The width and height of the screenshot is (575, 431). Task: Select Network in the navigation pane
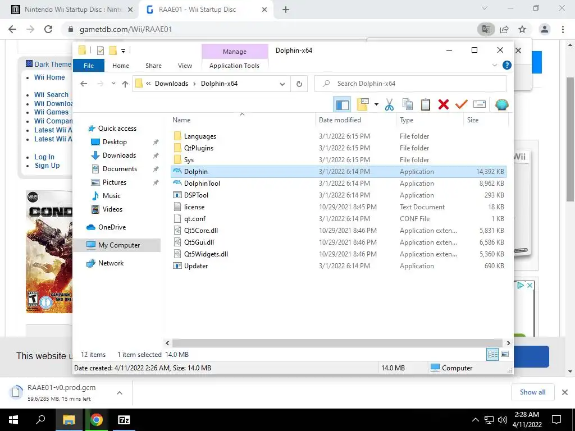tap(111, 263)
